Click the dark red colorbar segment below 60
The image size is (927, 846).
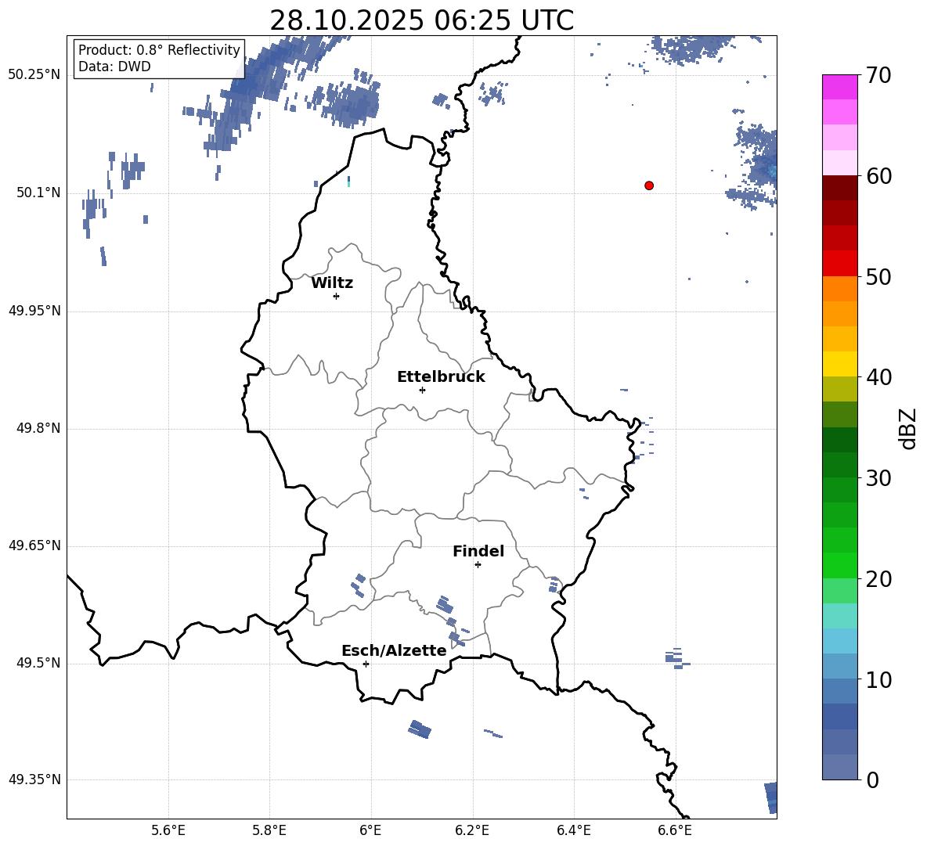click(x=840, y=188)
